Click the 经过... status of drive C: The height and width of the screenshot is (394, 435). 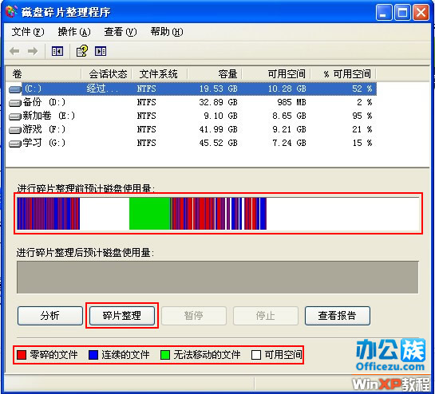[x=102, y=89]
